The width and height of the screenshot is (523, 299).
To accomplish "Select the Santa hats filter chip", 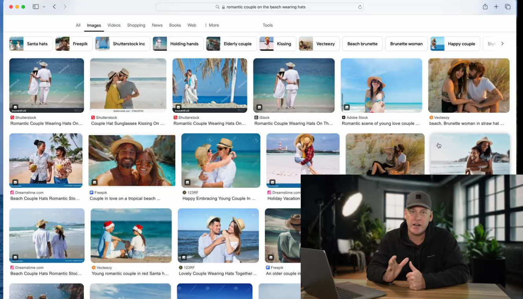I will [31, 44].
